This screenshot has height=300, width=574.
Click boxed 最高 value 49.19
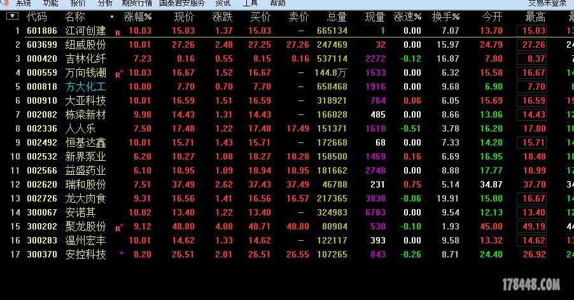click(x=531, y=226)
